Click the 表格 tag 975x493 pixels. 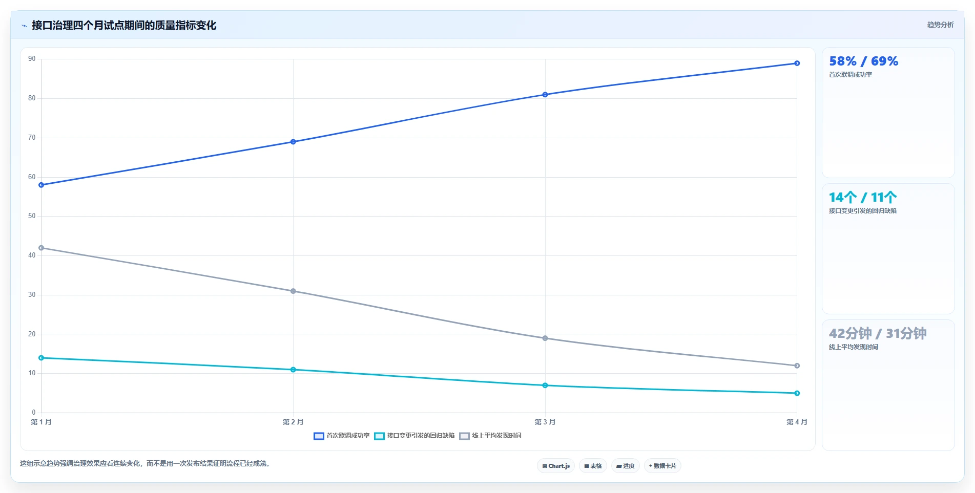pyautogui.click(x=593, y=466)
